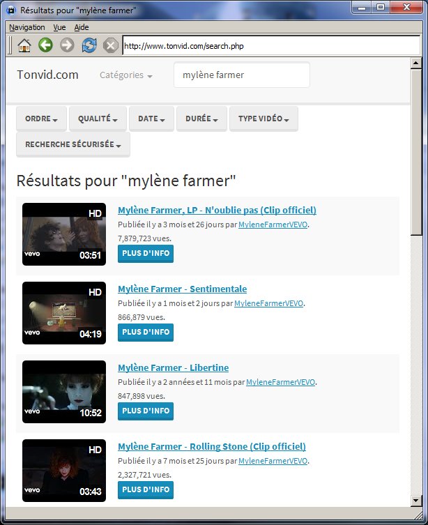428x525 pixels.
Task: Click the Tonvid.com site logo
Action: tap(47, 75)
